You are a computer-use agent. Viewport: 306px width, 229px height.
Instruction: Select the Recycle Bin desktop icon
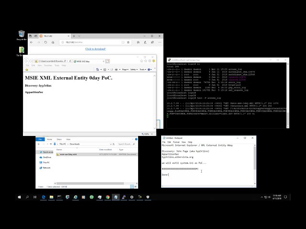click(x=22, y=35)
